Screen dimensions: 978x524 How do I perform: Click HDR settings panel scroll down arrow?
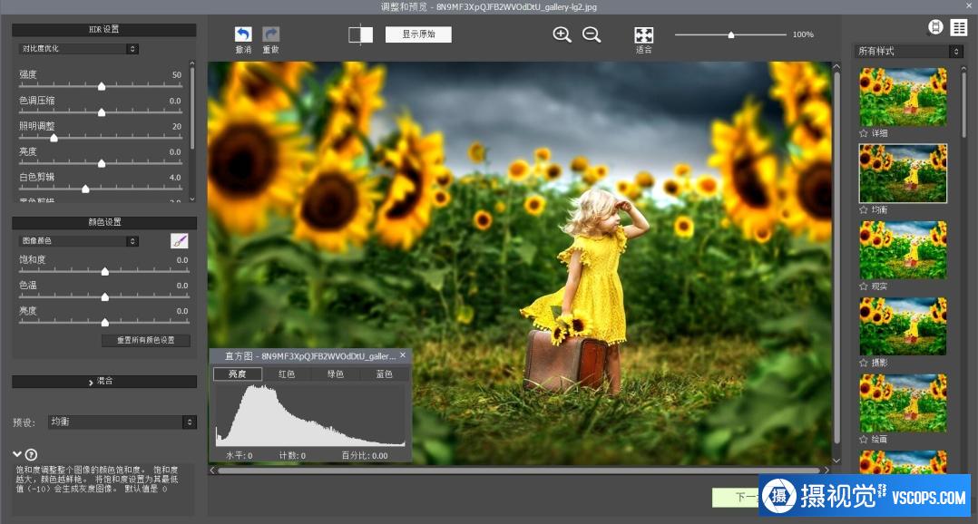point(192,199)
